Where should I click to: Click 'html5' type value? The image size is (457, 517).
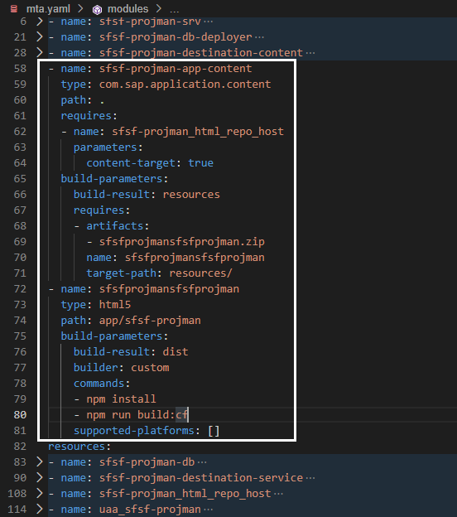tap(115, 305)
